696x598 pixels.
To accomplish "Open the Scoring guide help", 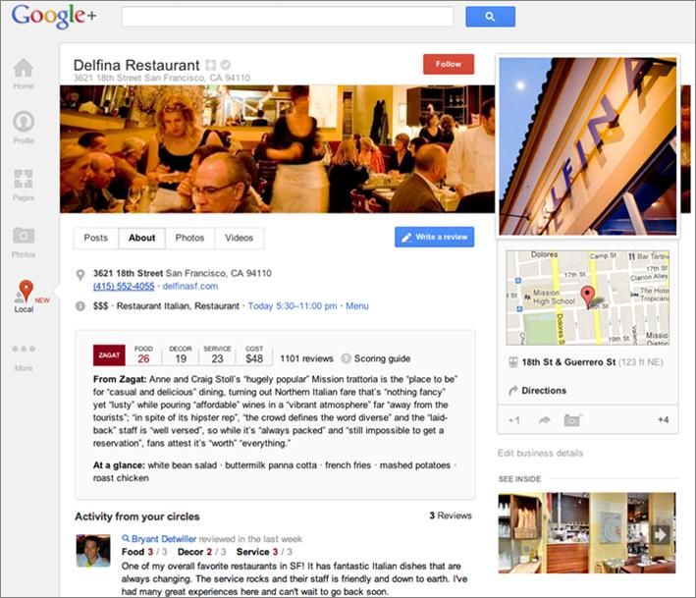I will pyautogui.click(x=376, y=358).
